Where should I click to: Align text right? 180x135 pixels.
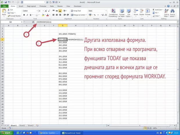pyautogui.click(x=60, y=15)
